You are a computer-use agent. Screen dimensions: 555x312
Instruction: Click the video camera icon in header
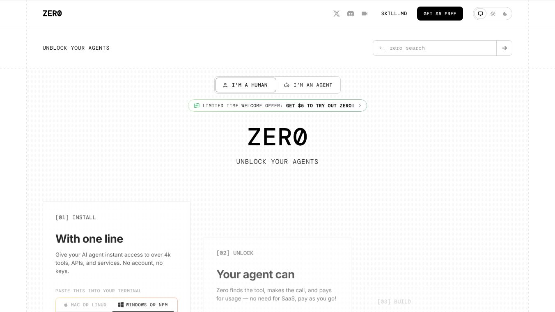coord(365,14)
